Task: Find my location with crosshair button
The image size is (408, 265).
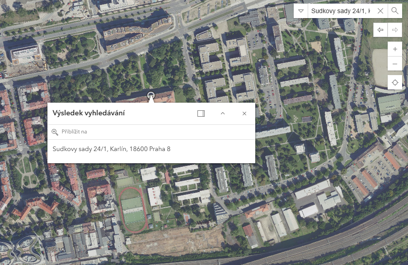Action: click(x=395, y=82)
